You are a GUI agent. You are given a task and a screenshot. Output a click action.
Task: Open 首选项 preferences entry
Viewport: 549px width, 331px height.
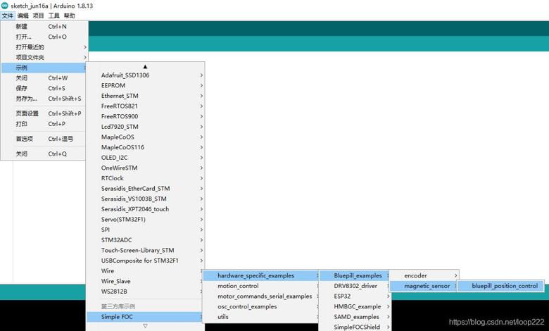click(44, 139)
